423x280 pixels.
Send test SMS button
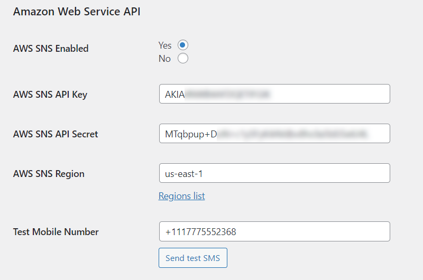(x=193, y=258)
